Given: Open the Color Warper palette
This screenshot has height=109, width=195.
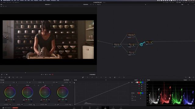Looking at the screenshot, I should pyautogui.click(x=87, y=78).
